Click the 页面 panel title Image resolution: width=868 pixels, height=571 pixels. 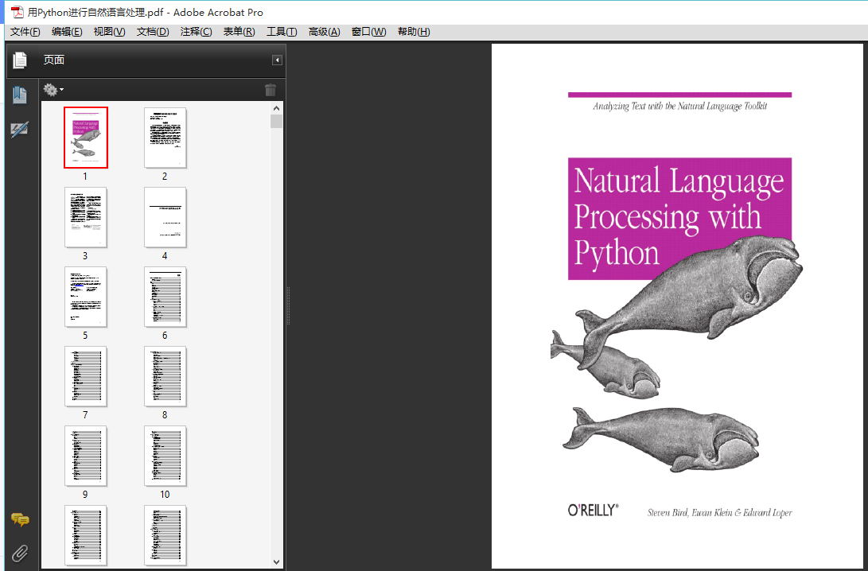click(x=54, y=60)
